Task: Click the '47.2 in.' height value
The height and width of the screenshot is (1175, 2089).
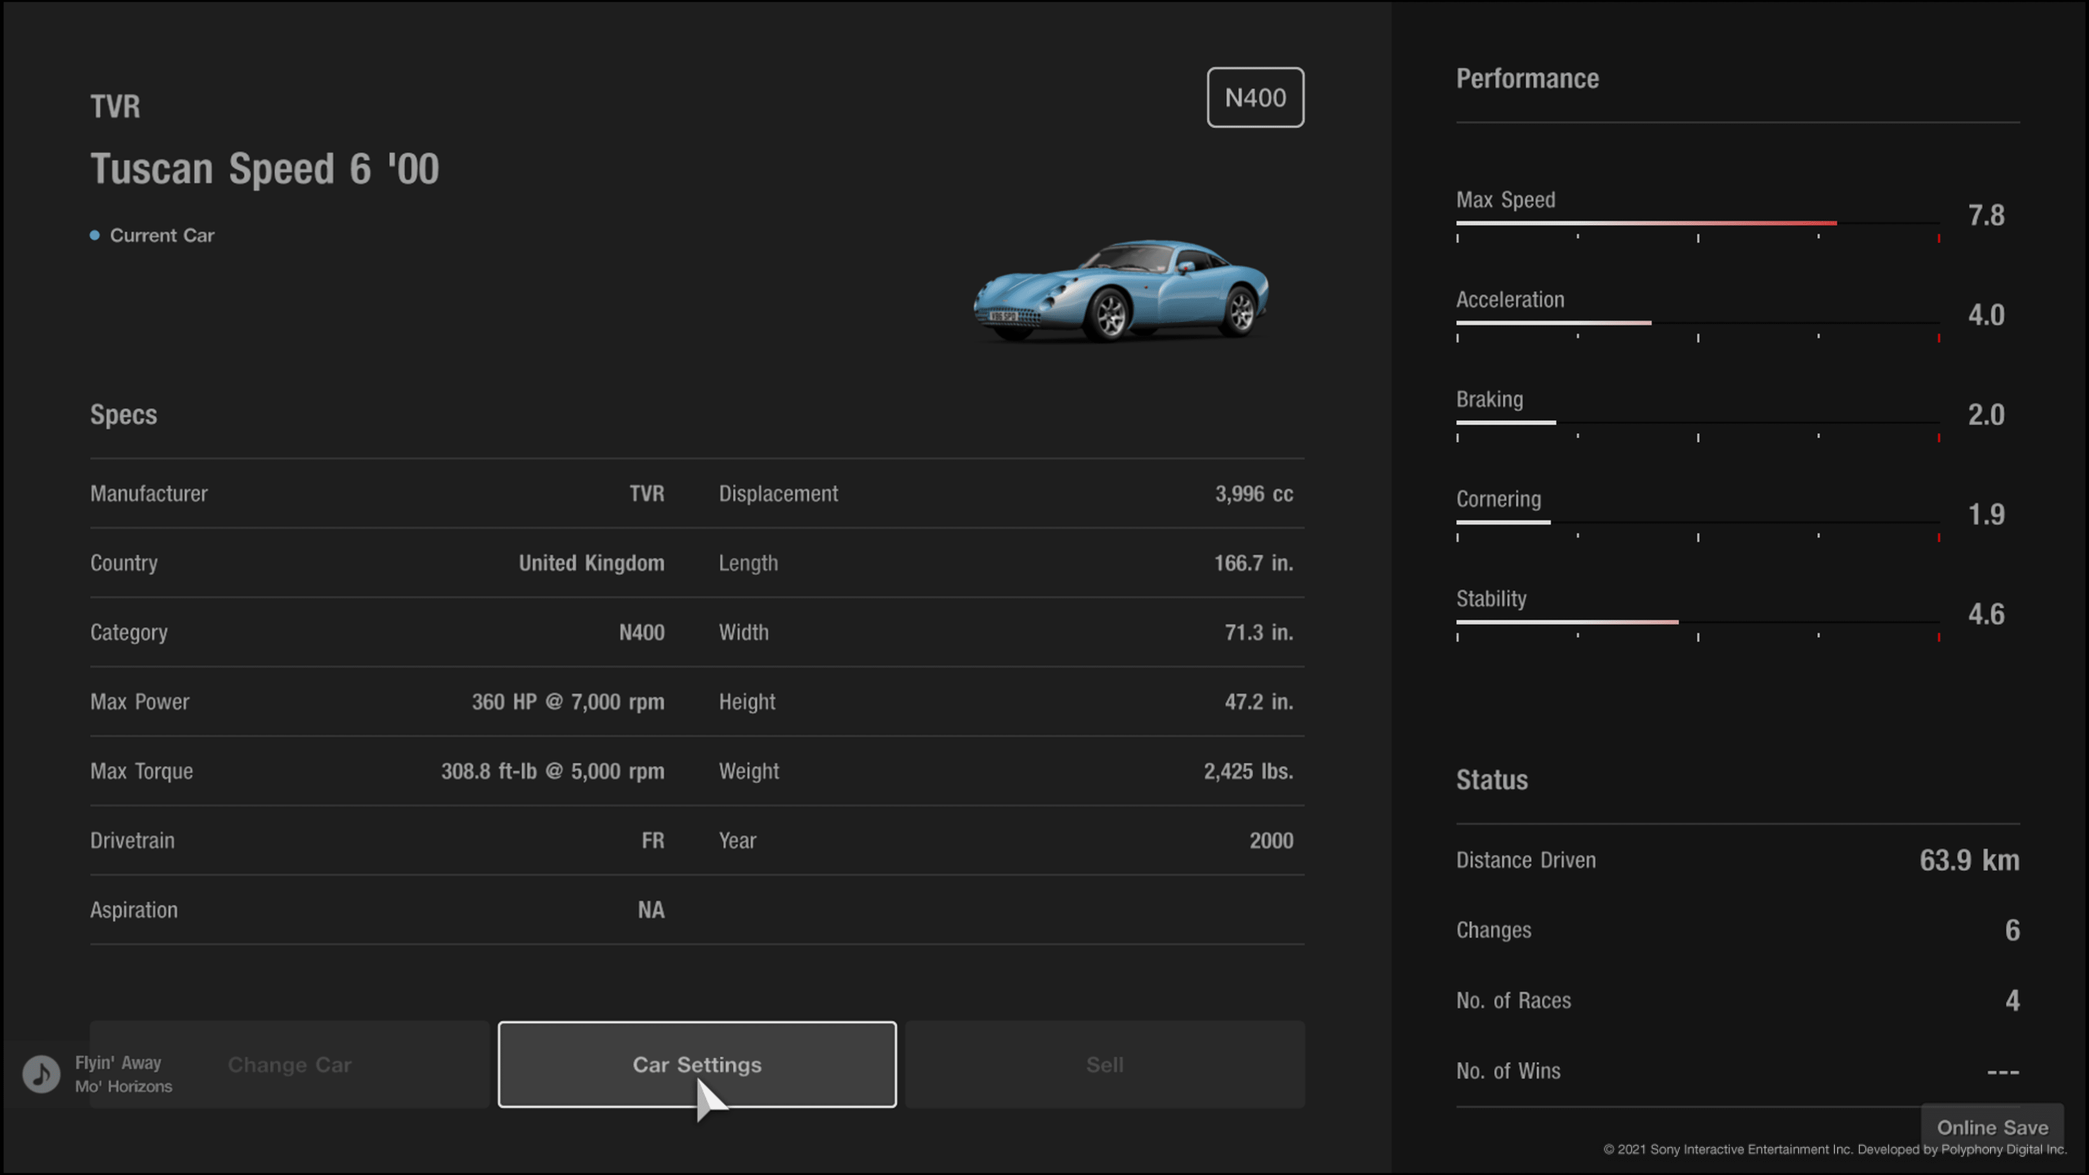Action: click(x=1259, y=701)
